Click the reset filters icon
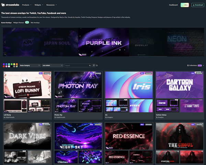The width and height of the screenshot is (206, 165). tap(97, 66)
